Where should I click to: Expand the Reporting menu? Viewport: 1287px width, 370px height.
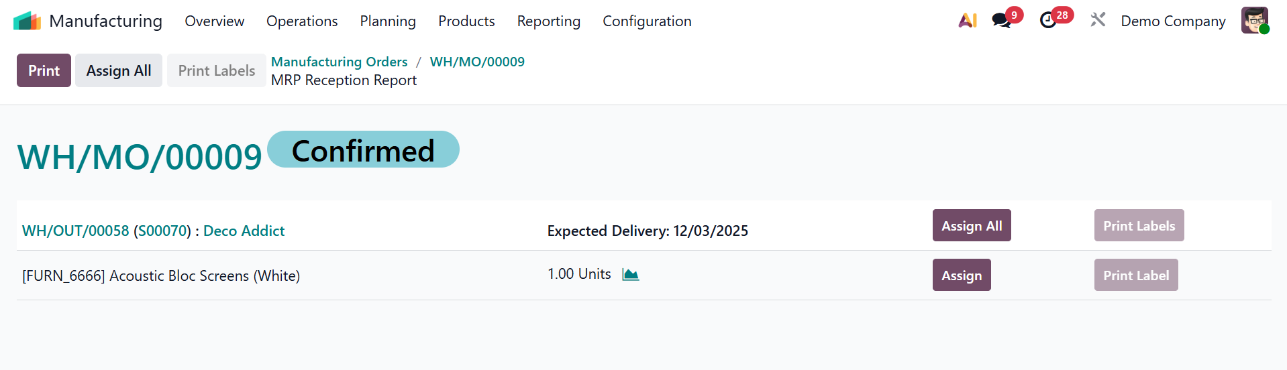point(548,21)
